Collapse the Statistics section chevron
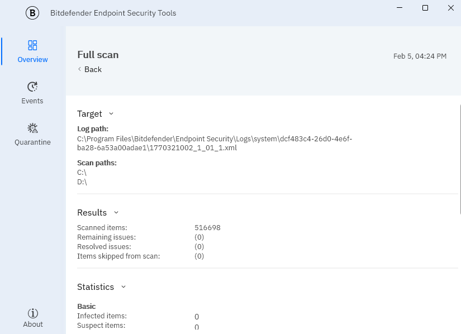 click(123, 287)
